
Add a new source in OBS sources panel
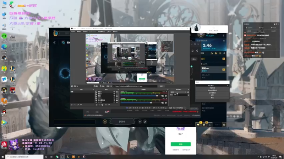pos(97,105)
